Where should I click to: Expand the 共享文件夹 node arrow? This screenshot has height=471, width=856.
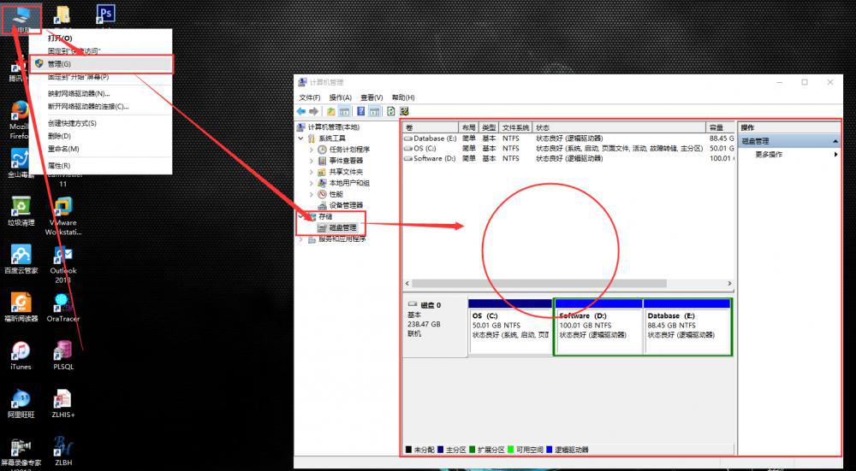coord(312,172)
